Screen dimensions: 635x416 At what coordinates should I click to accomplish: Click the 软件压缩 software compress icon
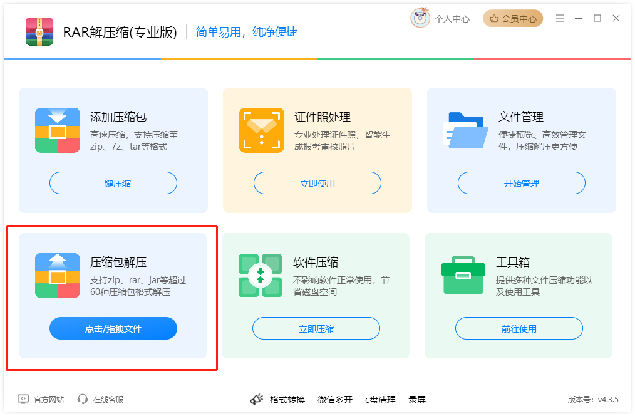click(x=261, y=276)
